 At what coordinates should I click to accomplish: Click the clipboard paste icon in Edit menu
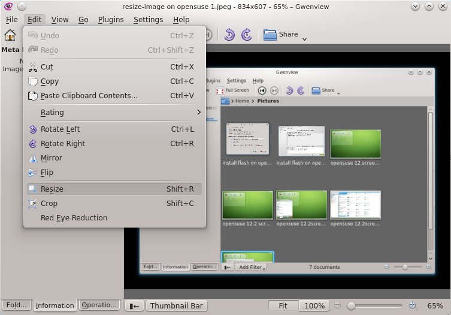click(x=33, y=96)
